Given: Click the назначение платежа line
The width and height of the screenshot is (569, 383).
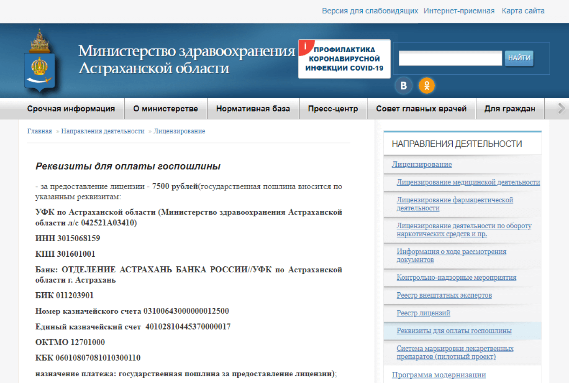Looking at the screenshot, I should point(186,374).
